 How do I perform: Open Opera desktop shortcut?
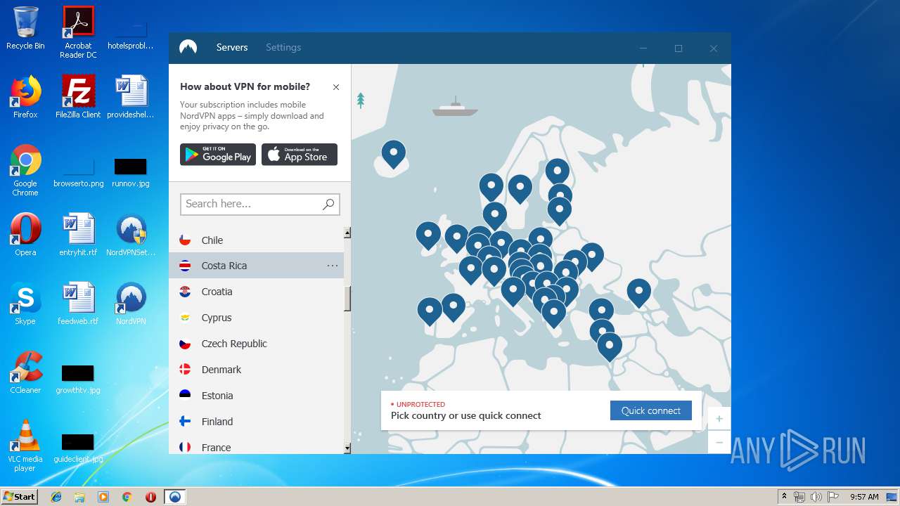click(x=25, y=235)
